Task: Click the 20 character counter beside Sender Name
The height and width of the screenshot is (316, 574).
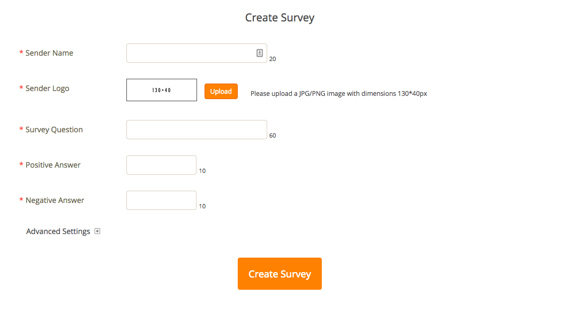Action: [273, 59]
